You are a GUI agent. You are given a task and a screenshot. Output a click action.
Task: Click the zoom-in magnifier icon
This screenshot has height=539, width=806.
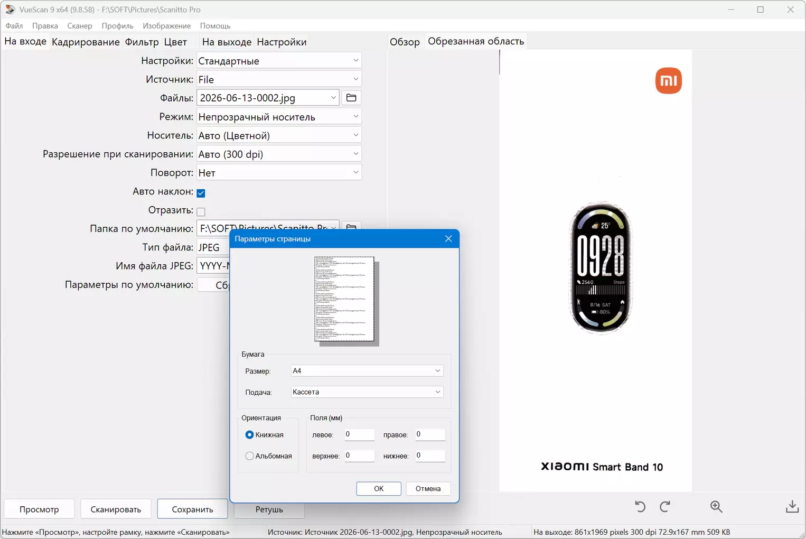(x=716, y=507)
